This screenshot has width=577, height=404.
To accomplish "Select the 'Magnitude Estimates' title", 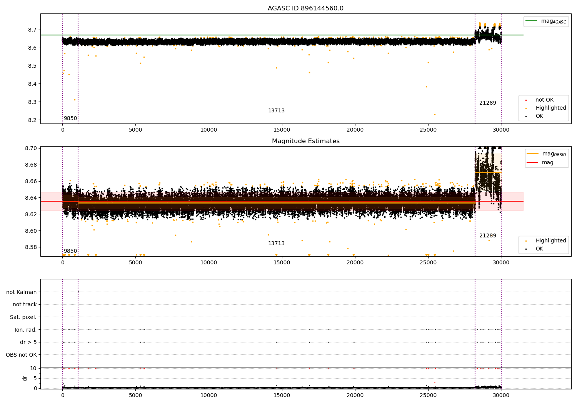I will [x=305, y=141].
